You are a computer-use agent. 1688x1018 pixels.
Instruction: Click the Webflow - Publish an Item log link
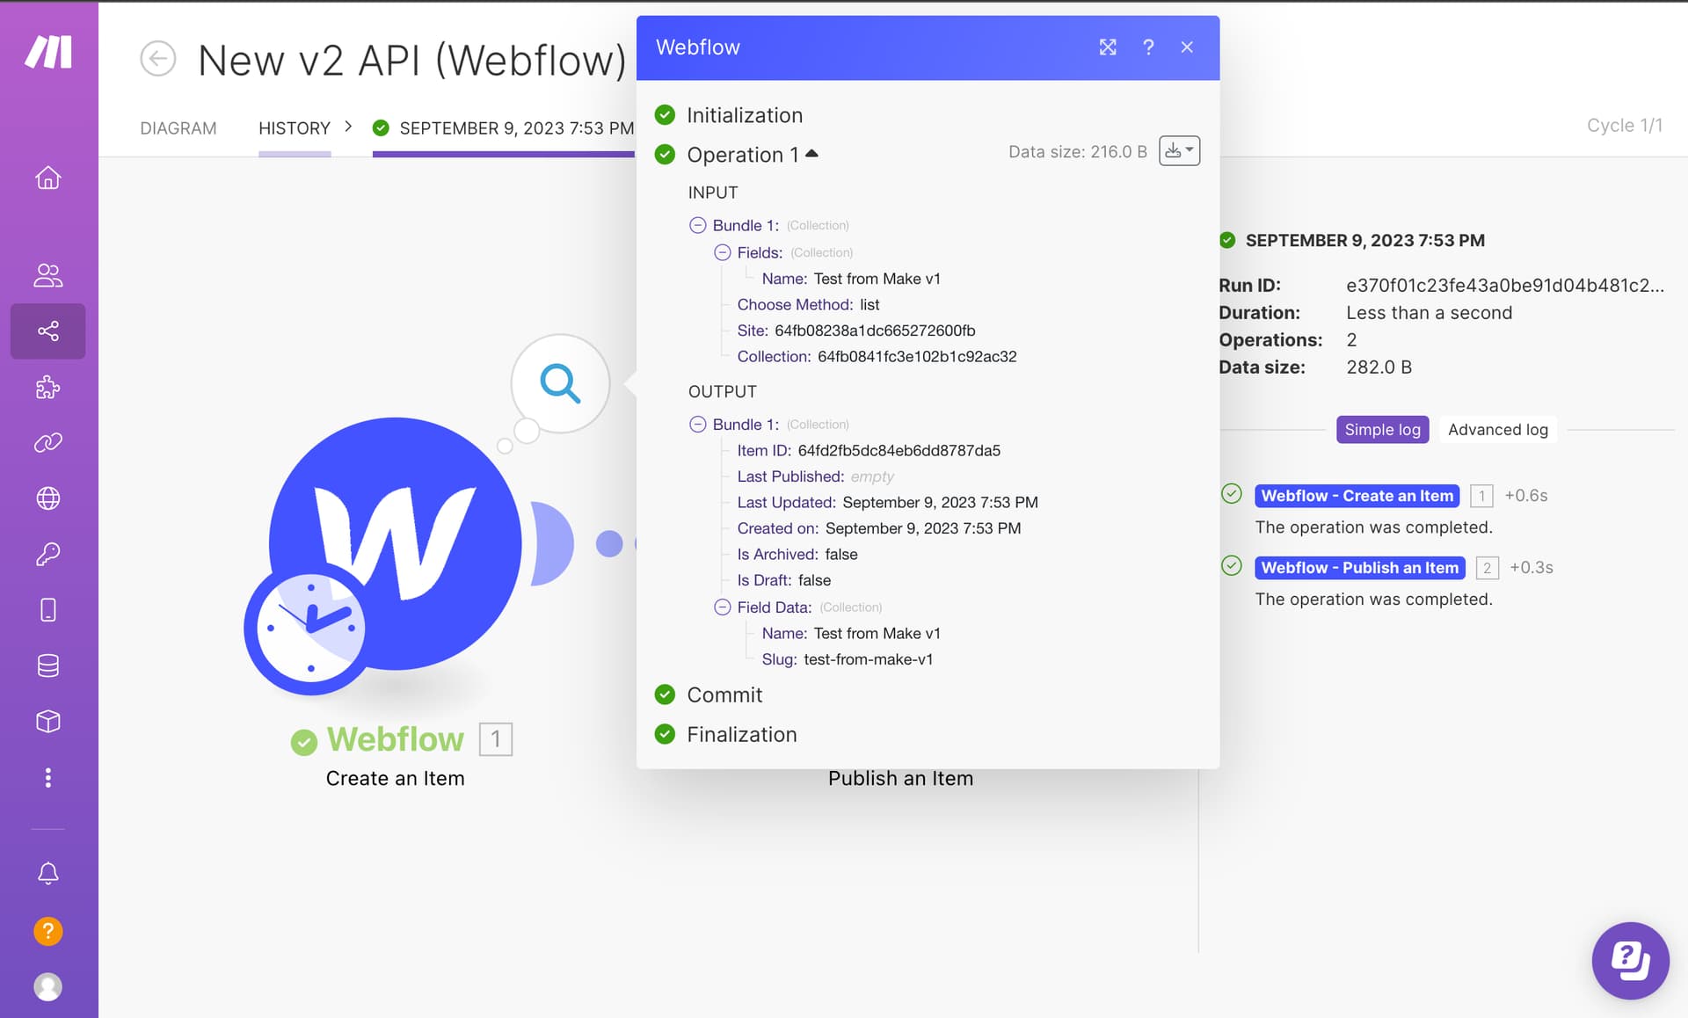(1359, 568)
